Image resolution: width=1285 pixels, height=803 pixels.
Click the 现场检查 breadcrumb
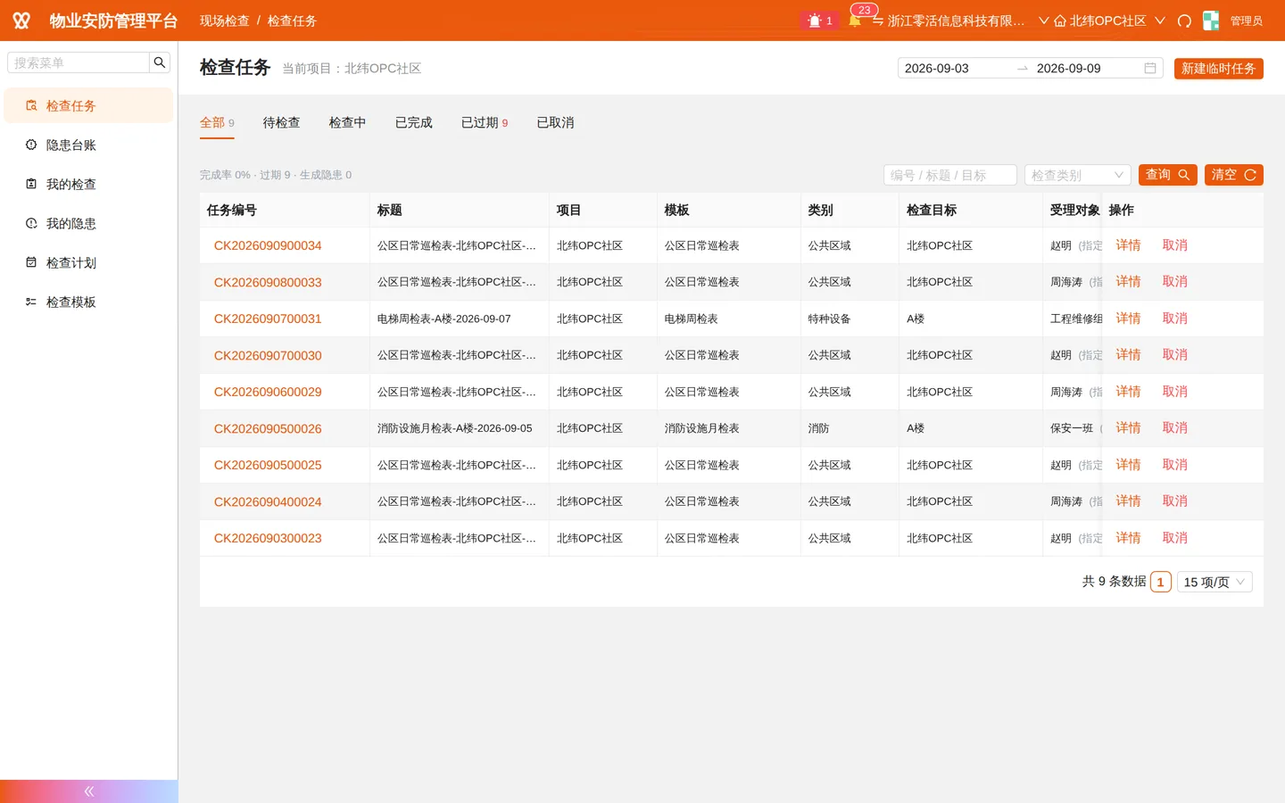pos(225,21)
